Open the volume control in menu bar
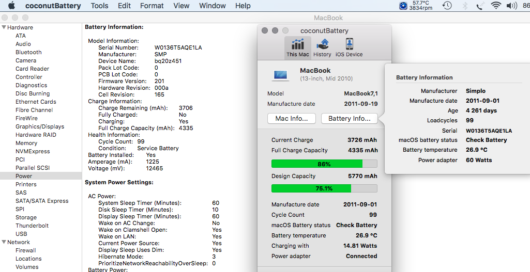Screen dimensions: 530x272 [x=511, y=5]
